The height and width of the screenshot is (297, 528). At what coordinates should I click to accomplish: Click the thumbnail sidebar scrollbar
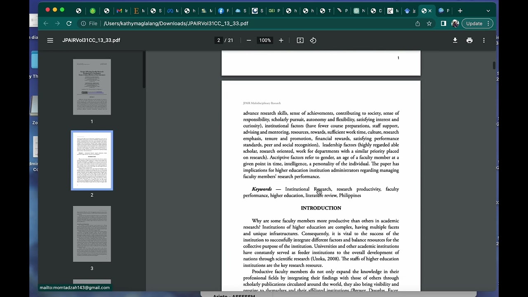coord(144,69)
